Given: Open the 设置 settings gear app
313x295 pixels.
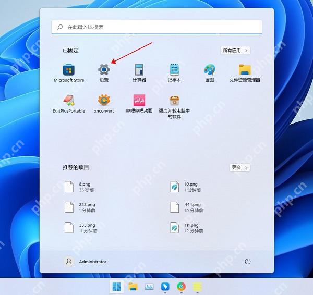Looking at the screenshot, I should (104, 73).
